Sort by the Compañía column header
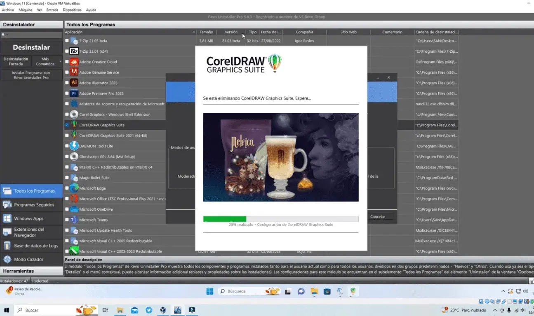The width and height of the screenshot is (534, 316). [304, 32]
